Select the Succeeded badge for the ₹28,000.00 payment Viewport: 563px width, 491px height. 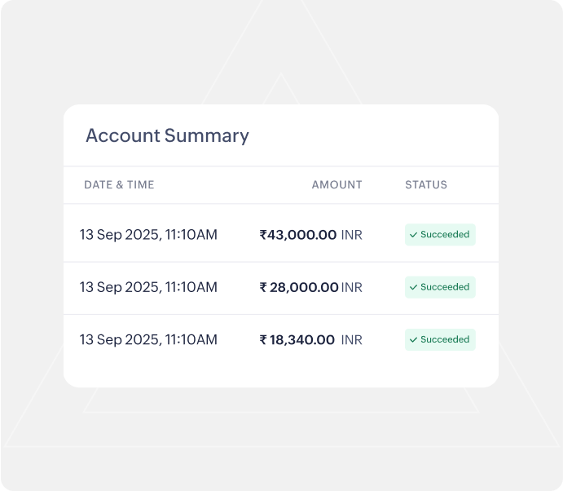[x=440, y=287]
